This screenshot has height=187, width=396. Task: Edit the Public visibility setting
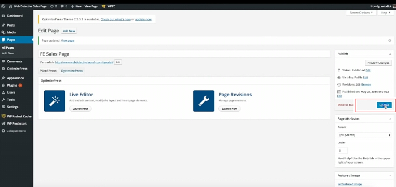point(365,77)
